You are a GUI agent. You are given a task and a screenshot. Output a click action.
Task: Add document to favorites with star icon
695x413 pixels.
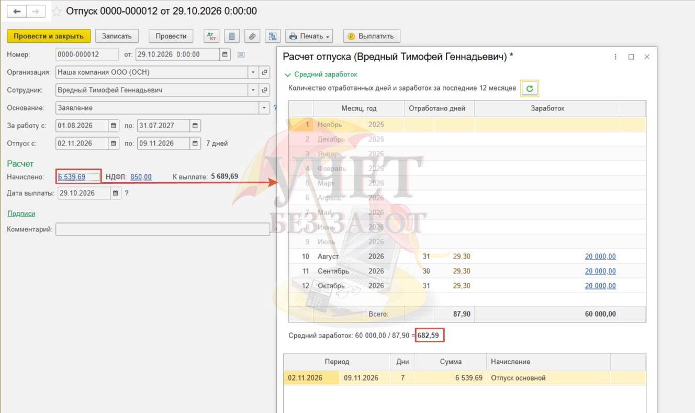(57, 11)
